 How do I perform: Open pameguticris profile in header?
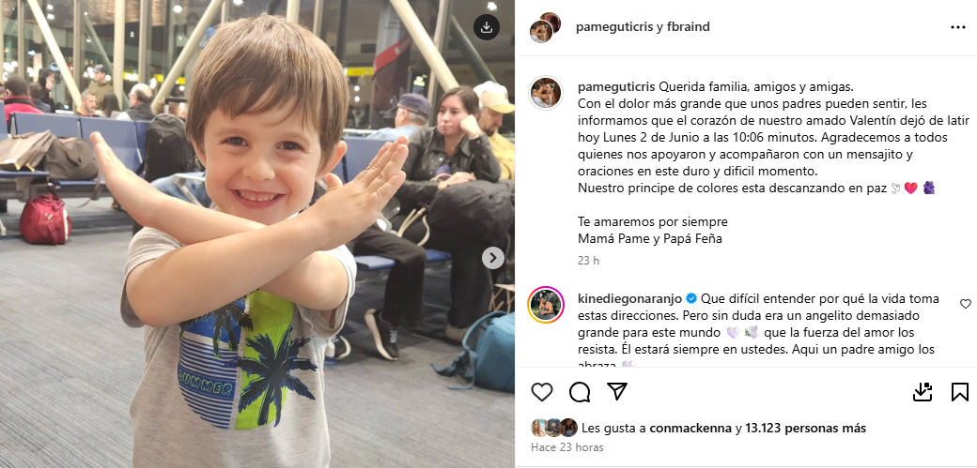click(614, 27)
